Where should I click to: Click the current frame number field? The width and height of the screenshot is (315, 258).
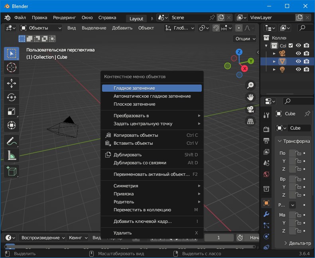click(218, 238)
